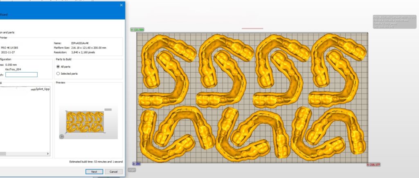The image size is (419, 178).
Task: Click the Next button in wizard
Action: (x=94, y=171)
